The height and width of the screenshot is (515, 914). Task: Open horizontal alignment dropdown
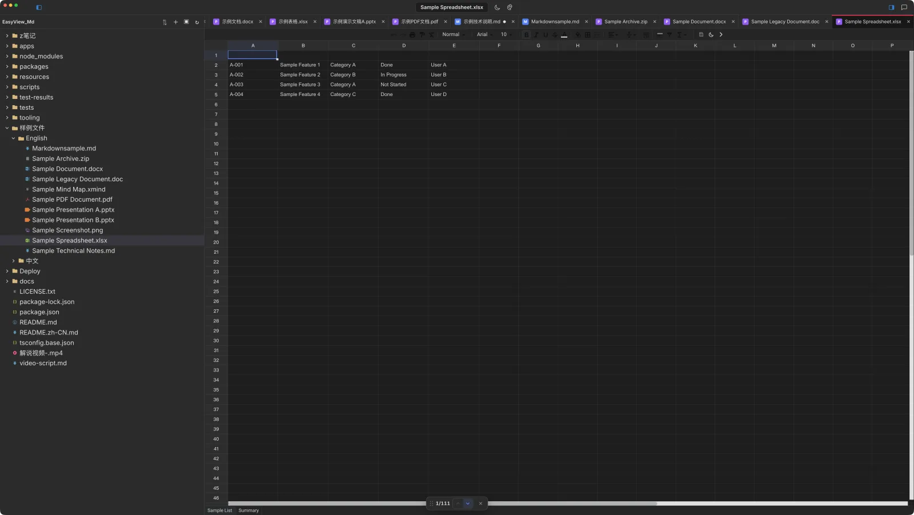(x=613, y=35)
